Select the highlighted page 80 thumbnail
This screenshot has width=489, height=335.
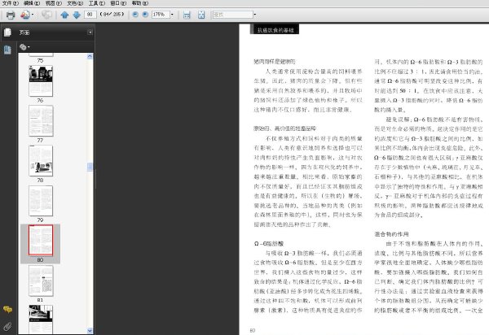click(41, 240)
